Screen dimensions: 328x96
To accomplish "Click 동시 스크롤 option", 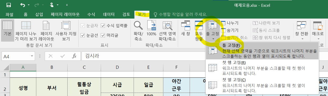I will click(x=266, y=30).
